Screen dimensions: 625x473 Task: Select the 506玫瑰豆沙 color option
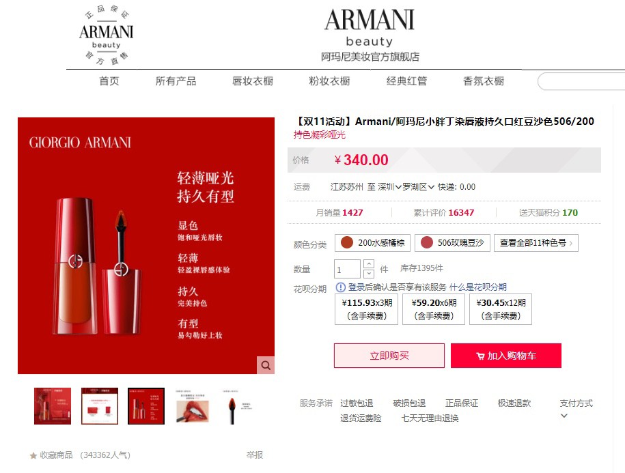point(452,243)
